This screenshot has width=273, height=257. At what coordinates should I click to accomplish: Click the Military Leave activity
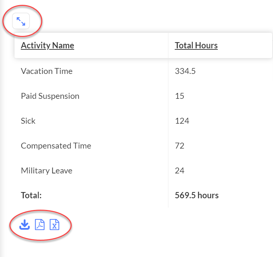point(46,171)
